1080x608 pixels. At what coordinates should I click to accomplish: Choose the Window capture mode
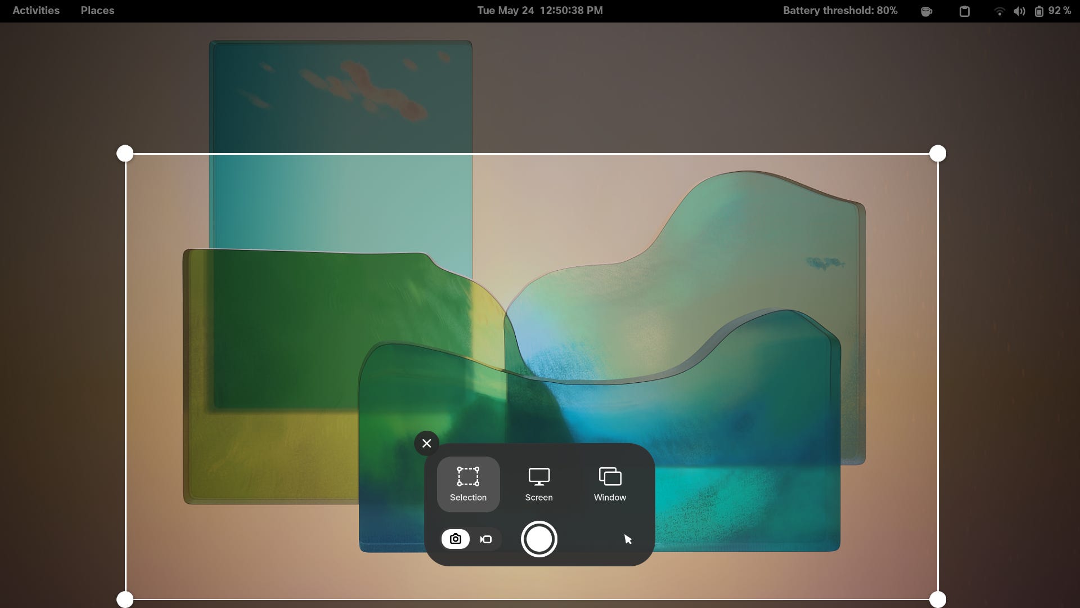610,484
